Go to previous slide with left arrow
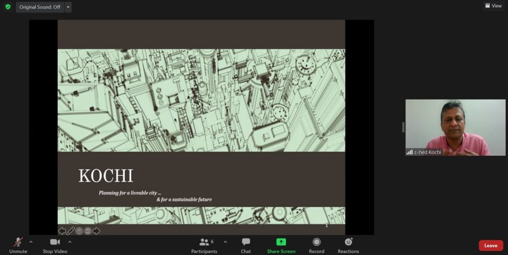This screenshot has height=255, width=508. [62, 231]
